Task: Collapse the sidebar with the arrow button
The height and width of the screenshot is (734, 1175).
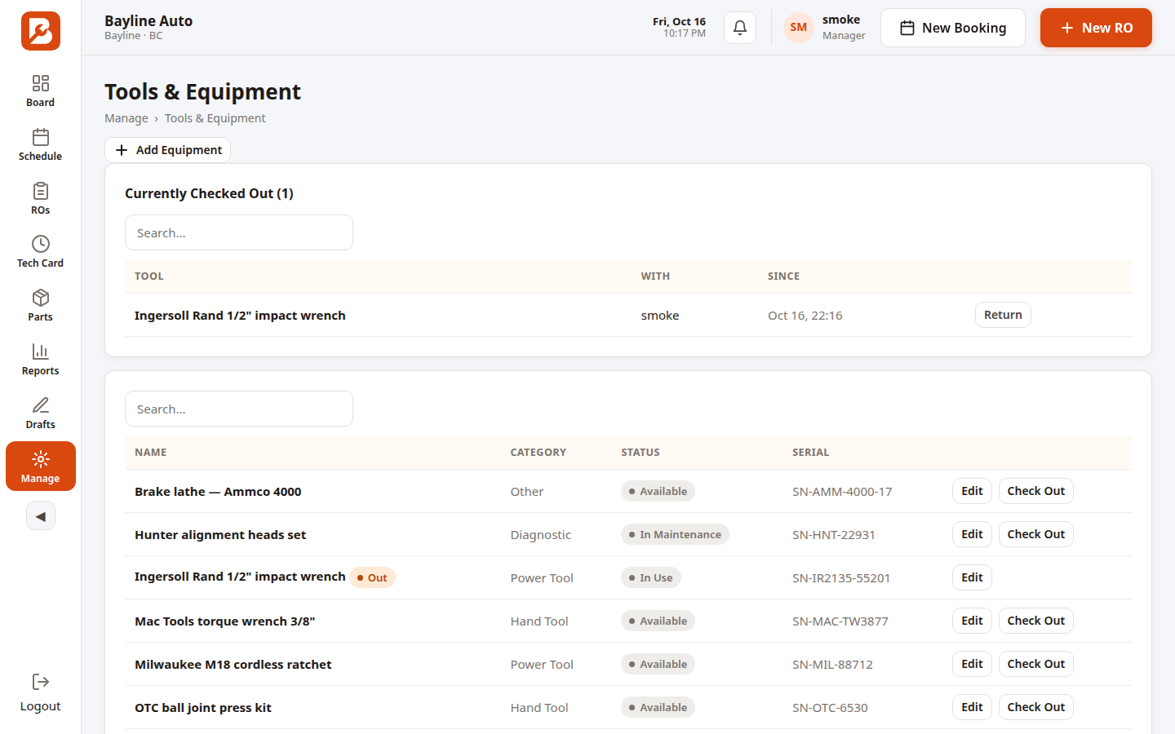Action: [41, 516]
